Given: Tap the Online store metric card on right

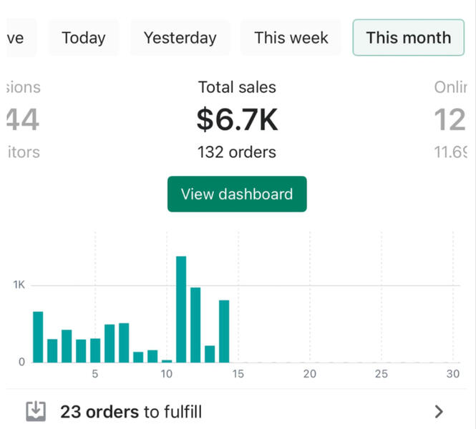Looking at the screenshot, I should 451,120.
